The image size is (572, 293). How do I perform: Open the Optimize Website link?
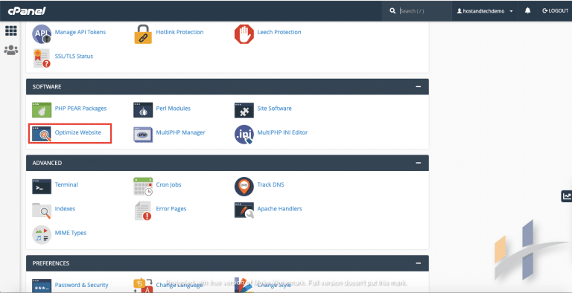pos(77,132)
